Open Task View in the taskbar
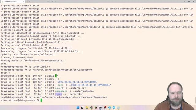Viewport: 196px width, 110px height. pos(82,108)
